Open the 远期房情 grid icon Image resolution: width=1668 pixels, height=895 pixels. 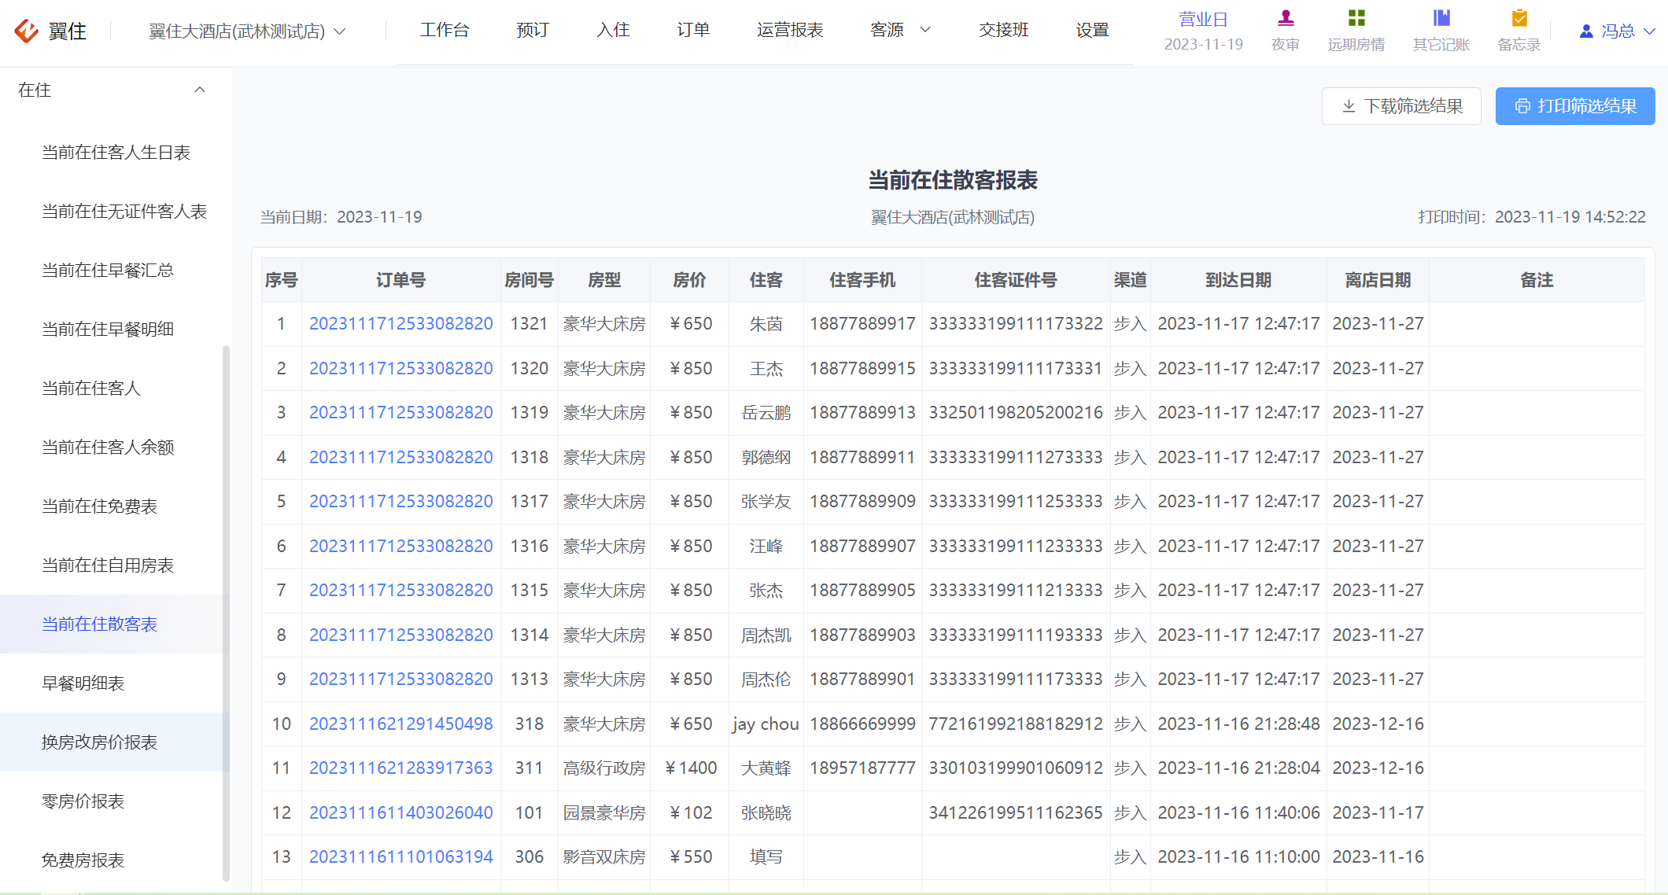pyautogui.click(x=1356, y=17)
